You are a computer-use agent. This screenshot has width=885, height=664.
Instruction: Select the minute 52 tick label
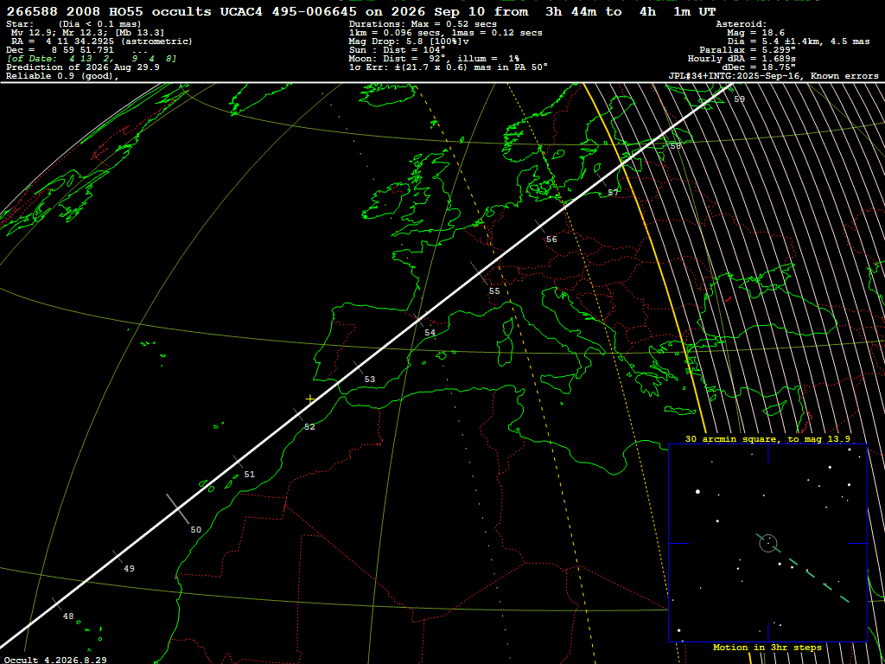tap(309, 427)
